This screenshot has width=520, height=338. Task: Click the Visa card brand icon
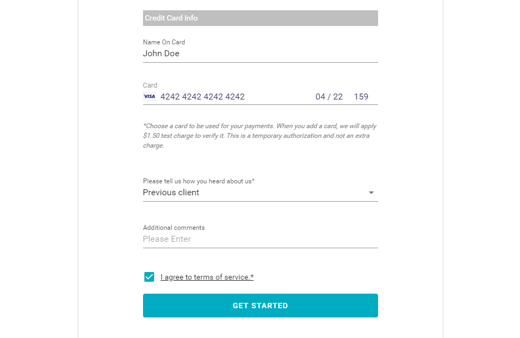coord(149,96)
